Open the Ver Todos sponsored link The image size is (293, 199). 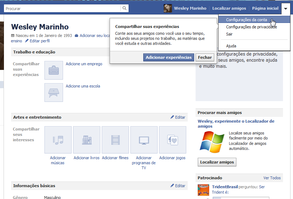(x=272, y=178)
